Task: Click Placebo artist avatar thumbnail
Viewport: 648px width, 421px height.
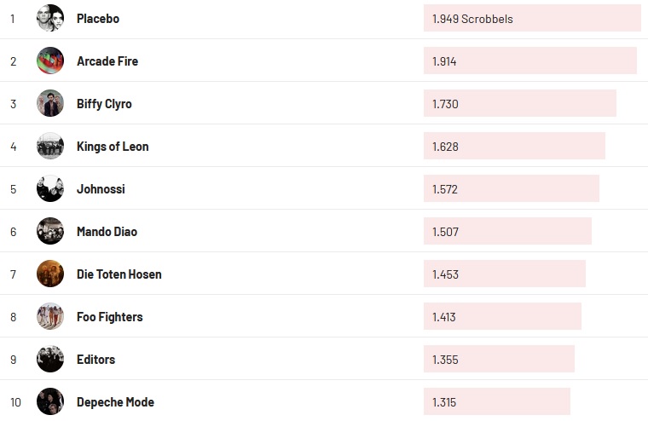Action: [x=50, y=18]
